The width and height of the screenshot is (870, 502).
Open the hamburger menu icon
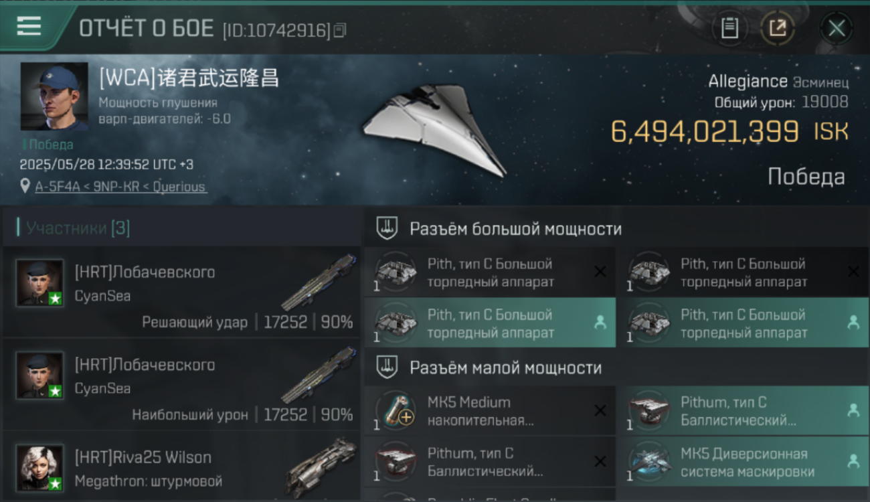[x=29, y=26]
